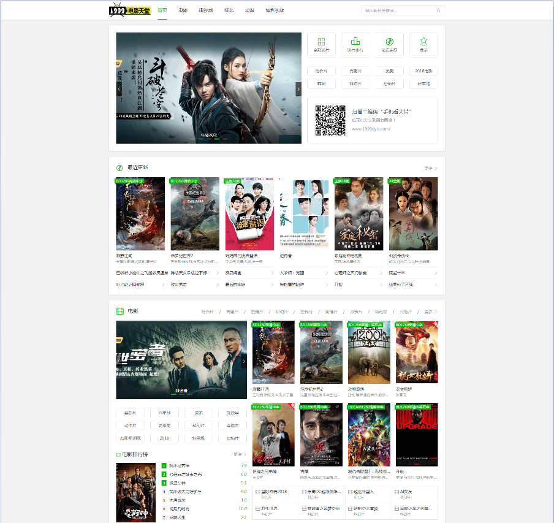Open the 电视剧 navigation tab

coord(206,10)
